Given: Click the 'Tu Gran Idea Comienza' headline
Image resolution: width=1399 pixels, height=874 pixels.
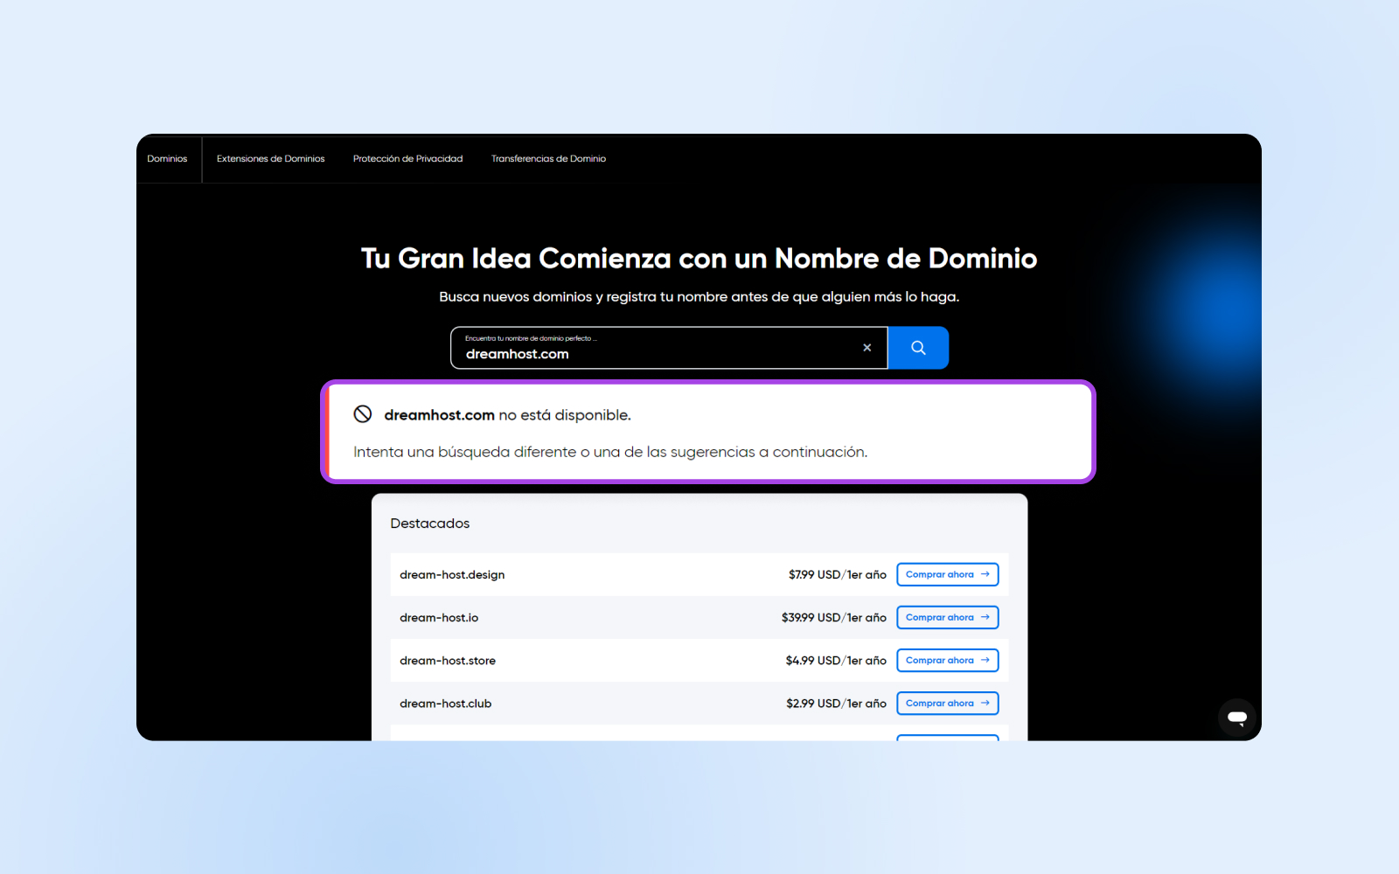Looking at the screenshot, I should [699, 259].
